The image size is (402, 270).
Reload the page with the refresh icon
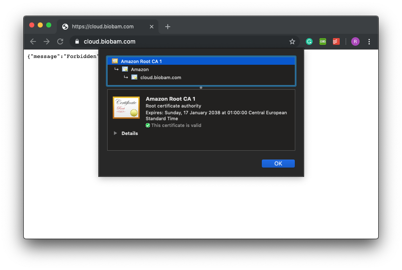pos(60,41)
